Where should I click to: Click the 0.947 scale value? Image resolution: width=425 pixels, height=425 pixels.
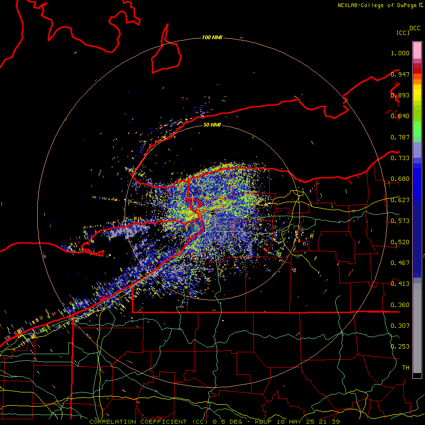(x=400, y=74)
